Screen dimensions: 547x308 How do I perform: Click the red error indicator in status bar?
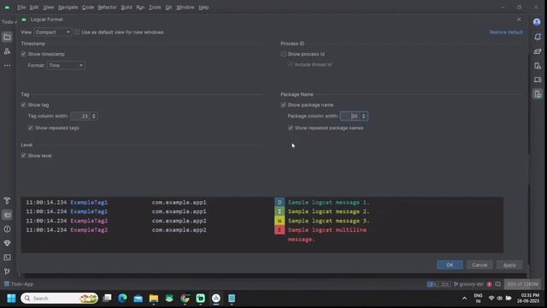coord(489,284)
